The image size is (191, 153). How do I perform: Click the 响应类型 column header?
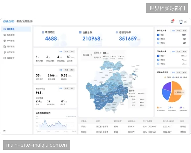[x=118, y=121]
